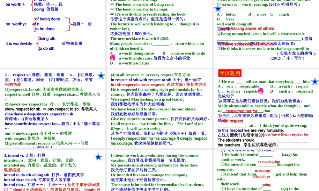
Task: Click the line '这条项链值 1 500 美元。'
Action: pos(132,34)
